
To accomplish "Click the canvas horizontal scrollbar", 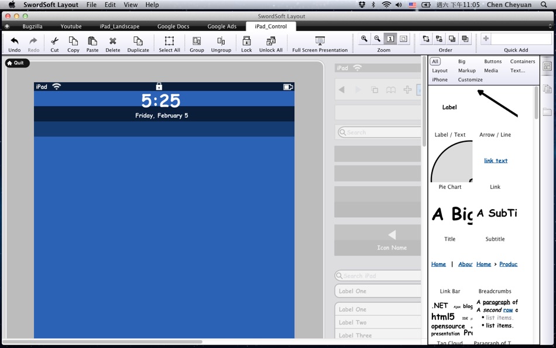I will (x=102, y=342).
